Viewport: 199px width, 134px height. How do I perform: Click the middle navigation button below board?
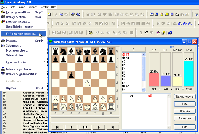[85, 127]
